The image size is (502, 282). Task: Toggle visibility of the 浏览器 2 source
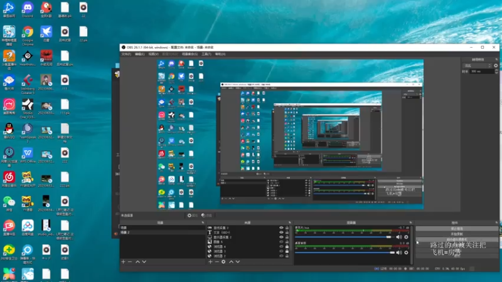281,256
